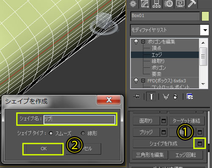This screenshot has width=212, height=168.
Task: Remove modifier from stack icon
Action: click(x=175, y=96)
